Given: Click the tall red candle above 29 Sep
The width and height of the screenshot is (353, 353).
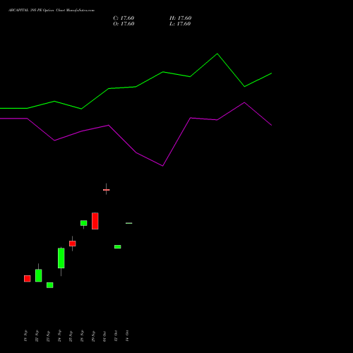Looking at the screenshot, I should [95, 221].
